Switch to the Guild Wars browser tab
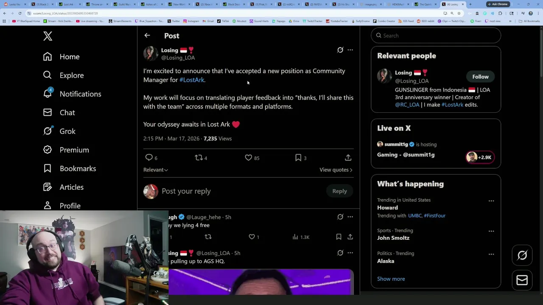The image size is (543, 305). (x=124, y=4)
